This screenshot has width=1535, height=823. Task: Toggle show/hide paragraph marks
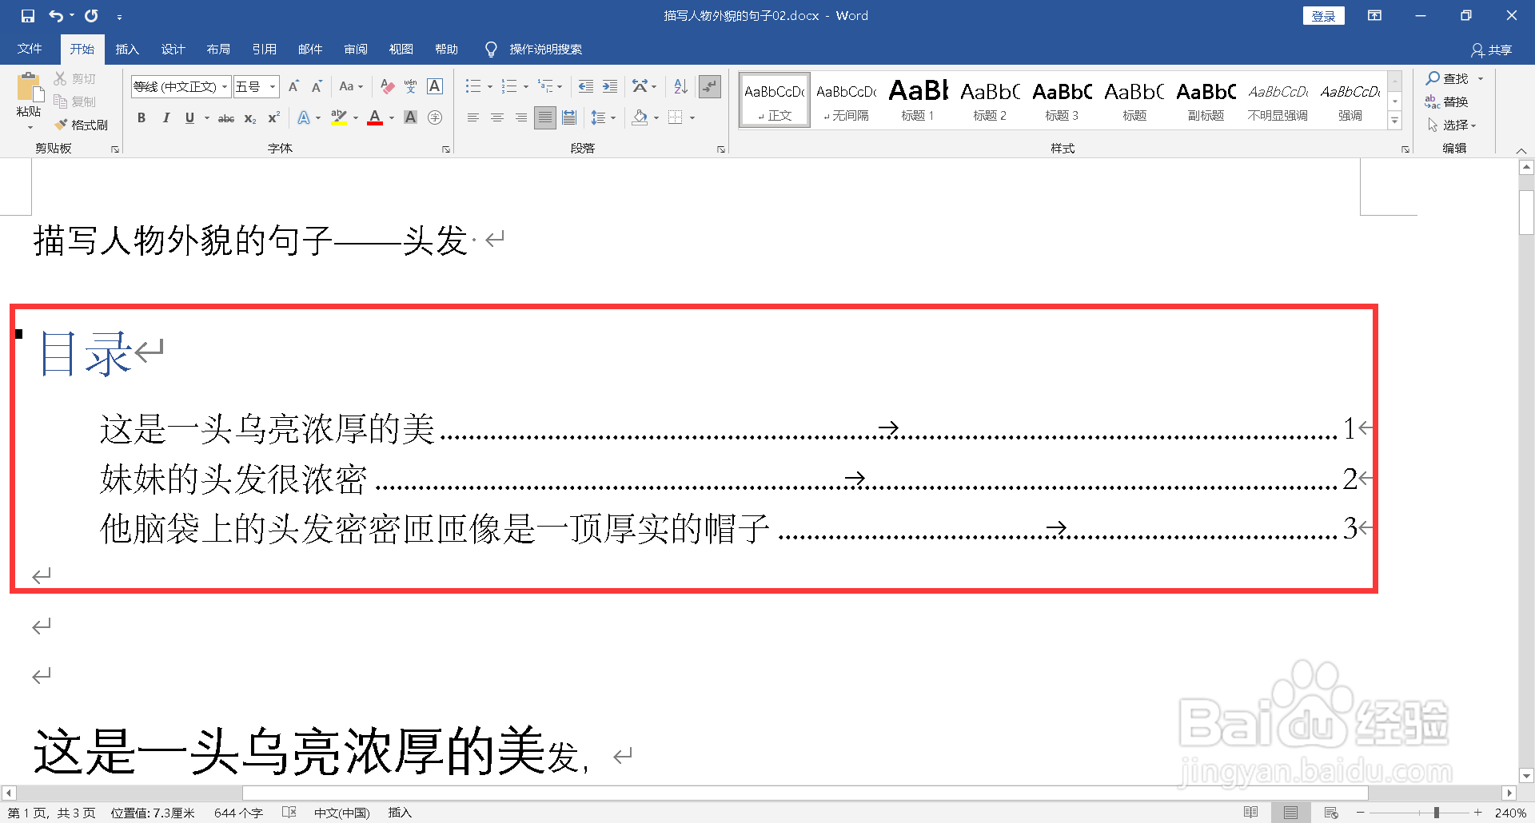709,86
